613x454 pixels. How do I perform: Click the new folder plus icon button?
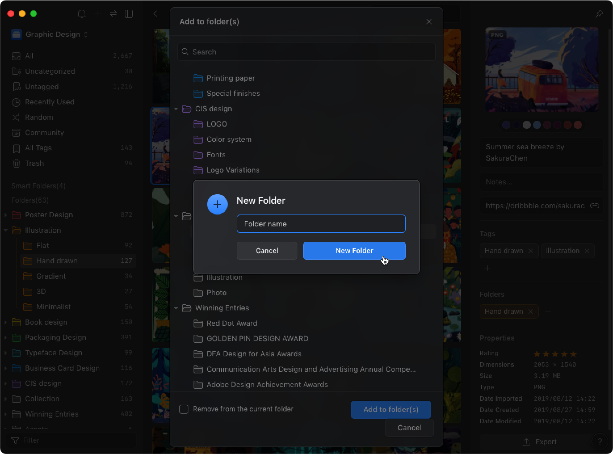pos(217,204)
